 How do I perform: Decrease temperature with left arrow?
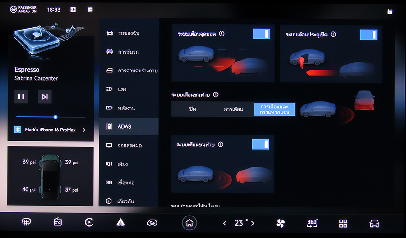click(x=225, y=223)
